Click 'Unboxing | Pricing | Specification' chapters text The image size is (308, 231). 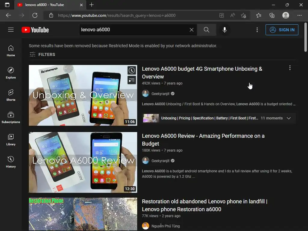pos(210,118)
